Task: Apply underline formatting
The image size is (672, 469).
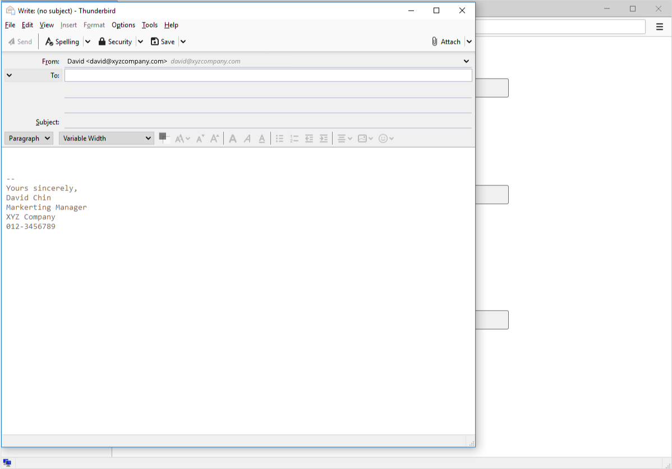Action: coord(262,139)
